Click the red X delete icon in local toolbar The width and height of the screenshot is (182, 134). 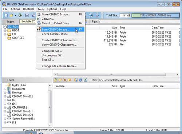(x=65, y=80)
